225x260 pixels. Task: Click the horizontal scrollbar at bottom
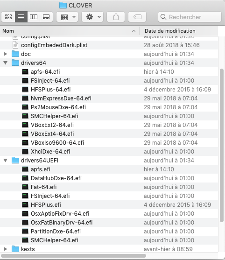tap(74, 256)
